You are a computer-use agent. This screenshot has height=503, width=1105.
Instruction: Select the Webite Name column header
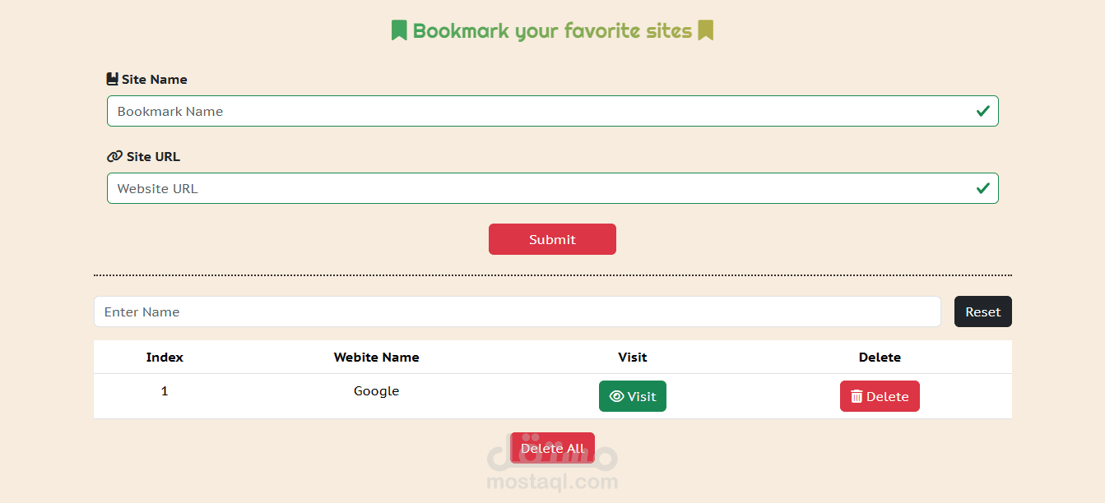(x=376, y=357)
